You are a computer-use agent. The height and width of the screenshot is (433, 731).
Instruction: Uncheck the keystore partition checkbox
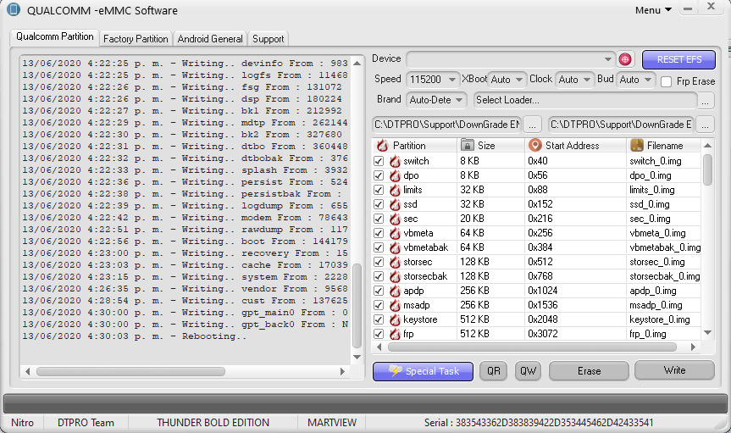(379, 319)
